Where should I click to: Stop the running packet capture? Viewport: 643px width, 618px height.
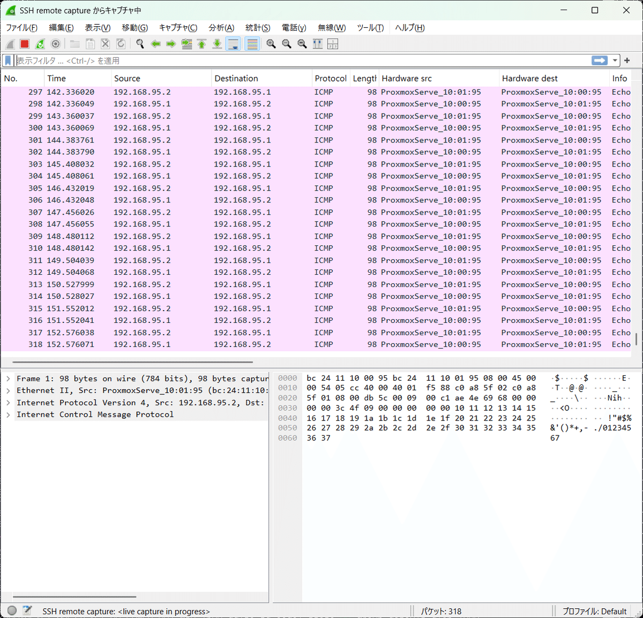[x=24, y=44]
